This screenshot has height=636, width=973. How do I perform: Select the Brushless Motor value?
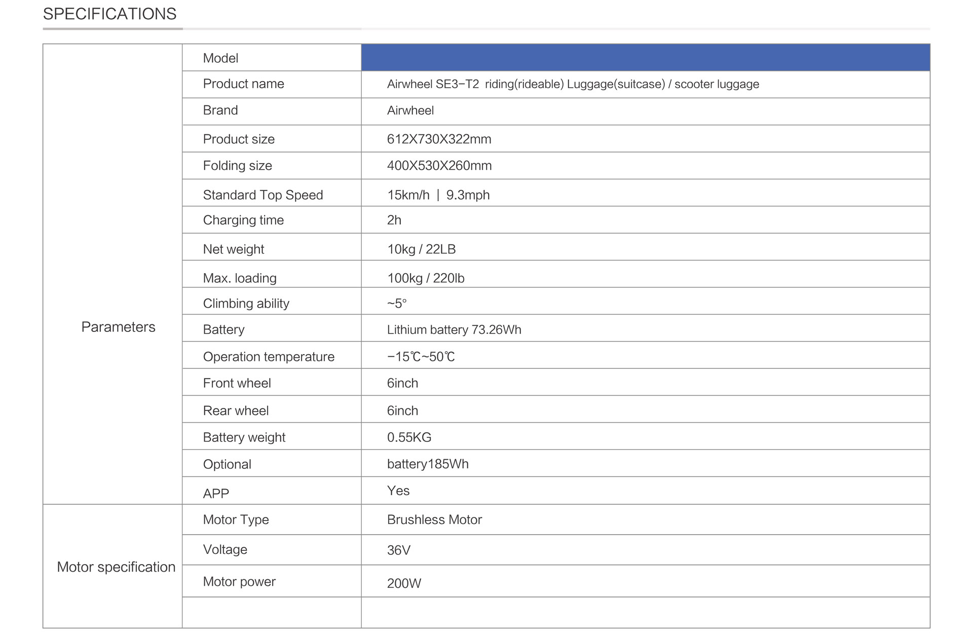pyautogui.click(x=434, y=520)
